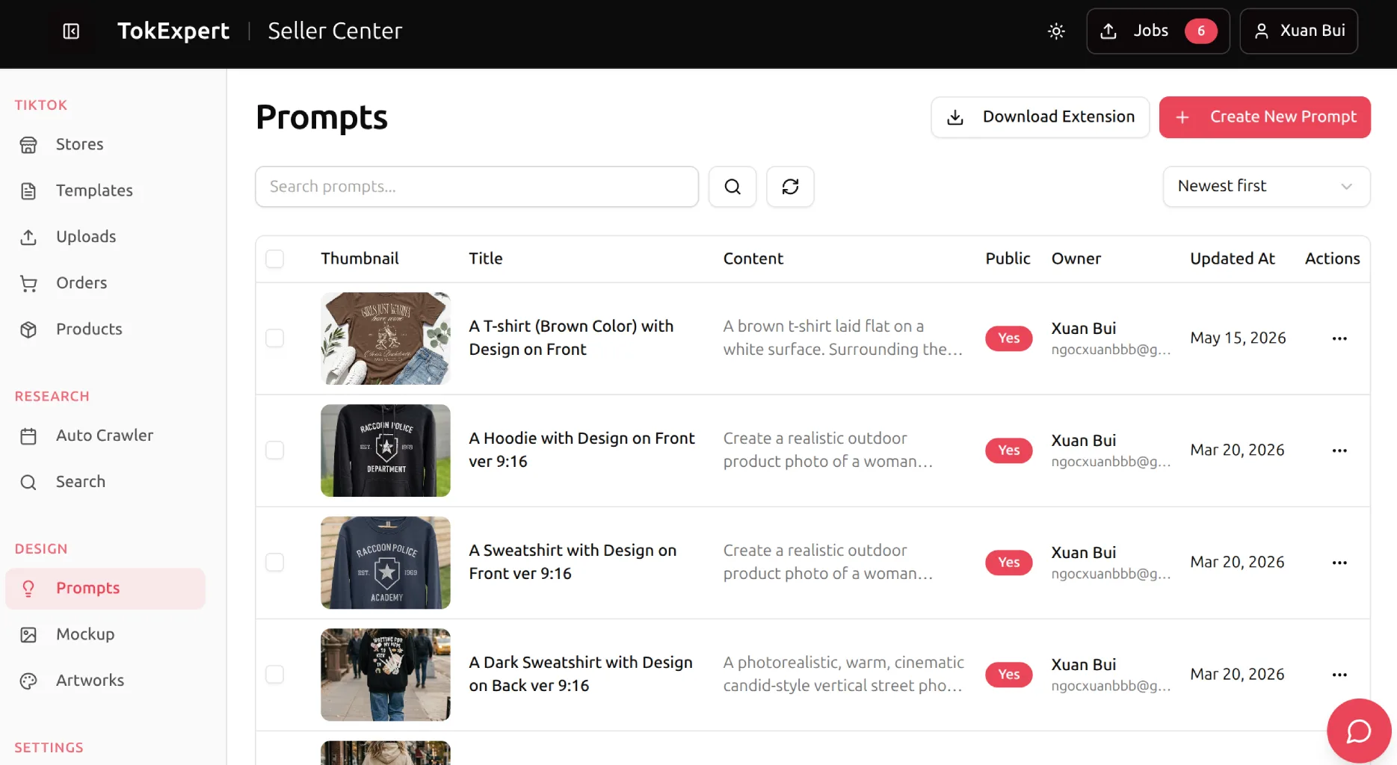Click Yes badge on Dark Sweatshirt row

pos(1008,675)
